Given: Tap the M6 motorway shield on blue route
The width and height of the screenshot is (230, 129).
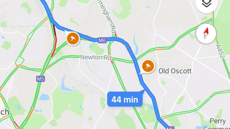Looking at the screenshot, I should [102, 40].
